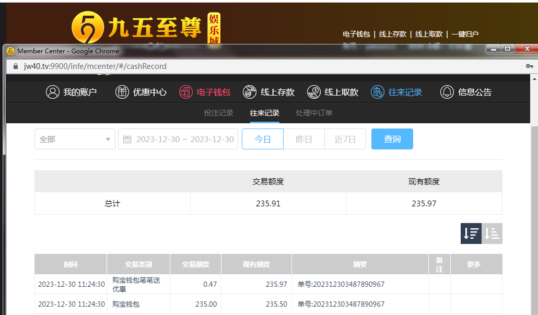Open 电子钱包 wallet icon
This screenshot has height=315, width=538.
pyautogui.click(x=185, y=92)
